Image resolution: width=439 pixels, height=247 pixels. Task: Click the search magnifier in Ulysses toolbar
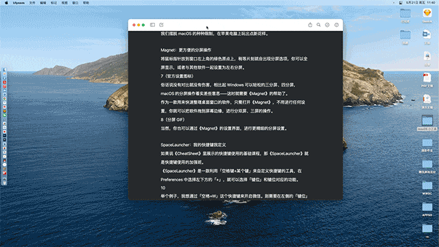coord(318,25)
